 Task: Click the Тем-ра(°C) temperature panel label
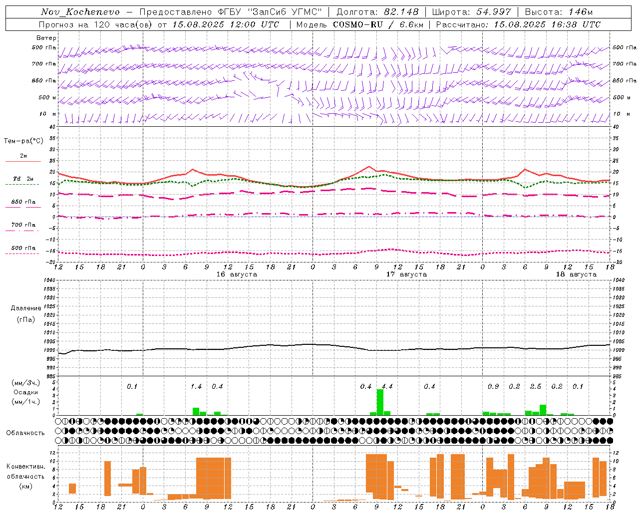tap(23, 141)
